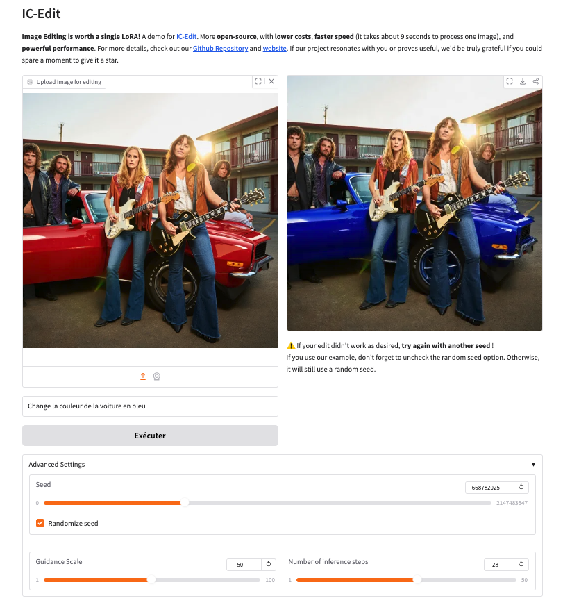Visit the Github Repository link
This screenshot has height=605, width=563.
pyautogui.click(x=220, y=48)
